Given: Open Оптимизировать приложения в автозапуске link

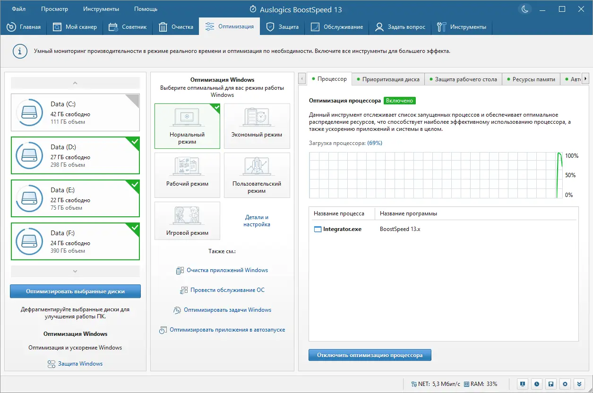Looking at the screenshot, I should coord(227,330).
